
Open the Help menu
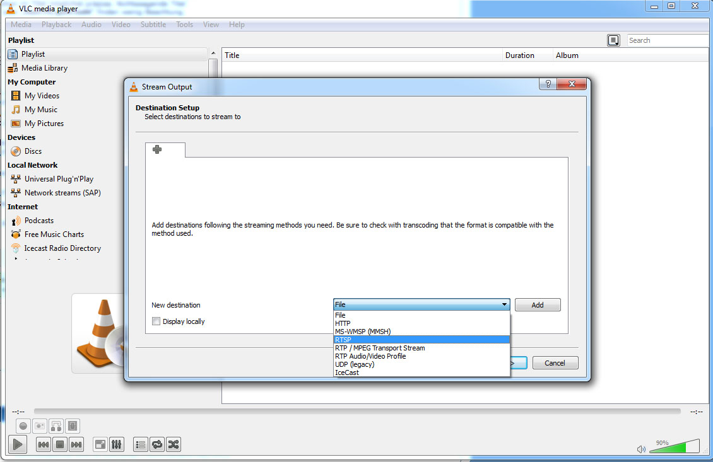click(x=237, y=25)
